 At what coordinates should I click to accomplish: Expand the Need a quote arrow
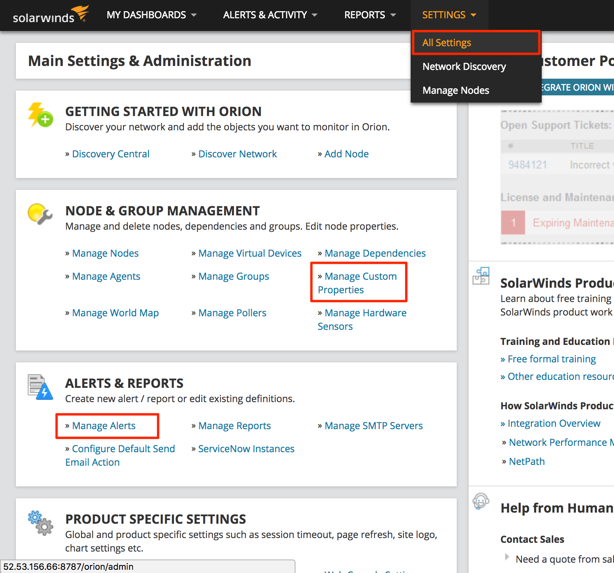click(507, 557)
